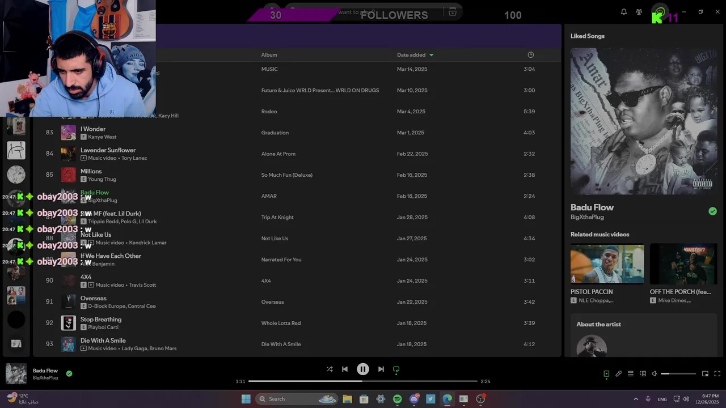The width and height of the screenshot is (726, 408).
Task: Mute the volume speaker icon
Action: pyautogui.click(x=654, y=373)
